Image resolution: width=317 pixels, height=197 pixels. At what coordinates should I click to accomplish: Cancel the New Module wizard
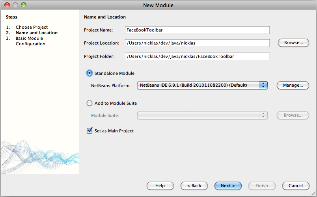(296, 186)
